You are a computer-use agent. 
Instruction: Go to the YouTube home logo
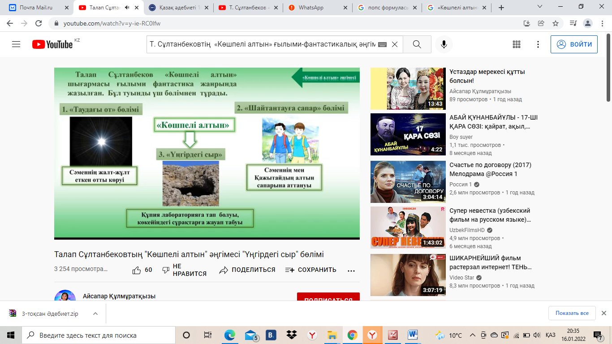[x=52, y=44]
